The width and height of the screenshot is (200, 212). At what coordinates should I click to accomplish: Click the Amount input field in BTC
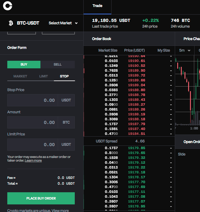tap(33, 122)
